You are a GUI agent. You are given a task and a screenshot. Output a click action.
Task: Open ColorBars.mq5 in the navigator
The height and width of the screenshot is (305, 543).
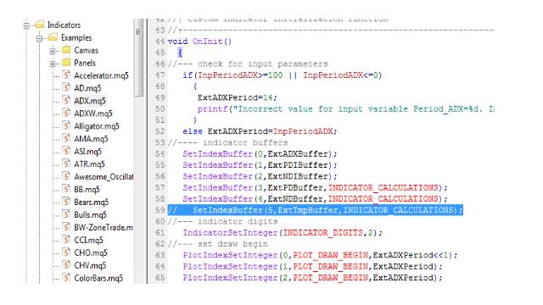(x=98, y=278)
